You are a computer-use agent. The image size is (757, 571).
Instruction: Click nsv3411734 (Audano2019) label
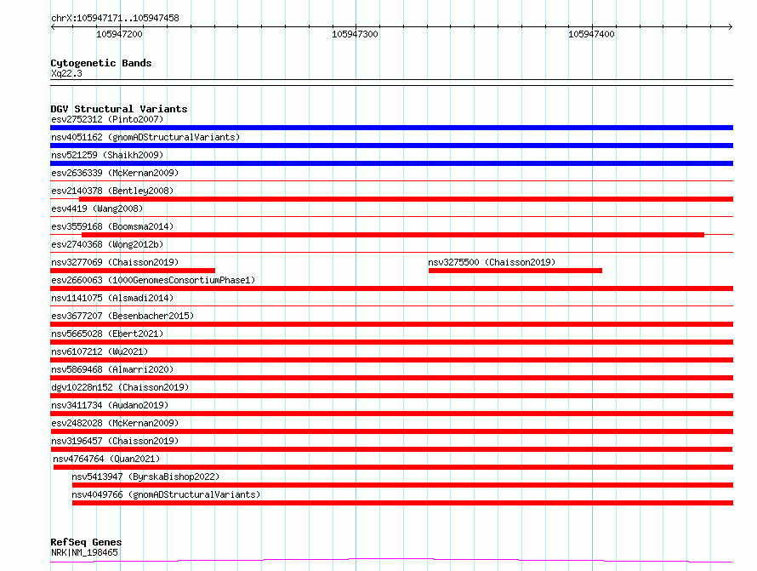[110, 405]
